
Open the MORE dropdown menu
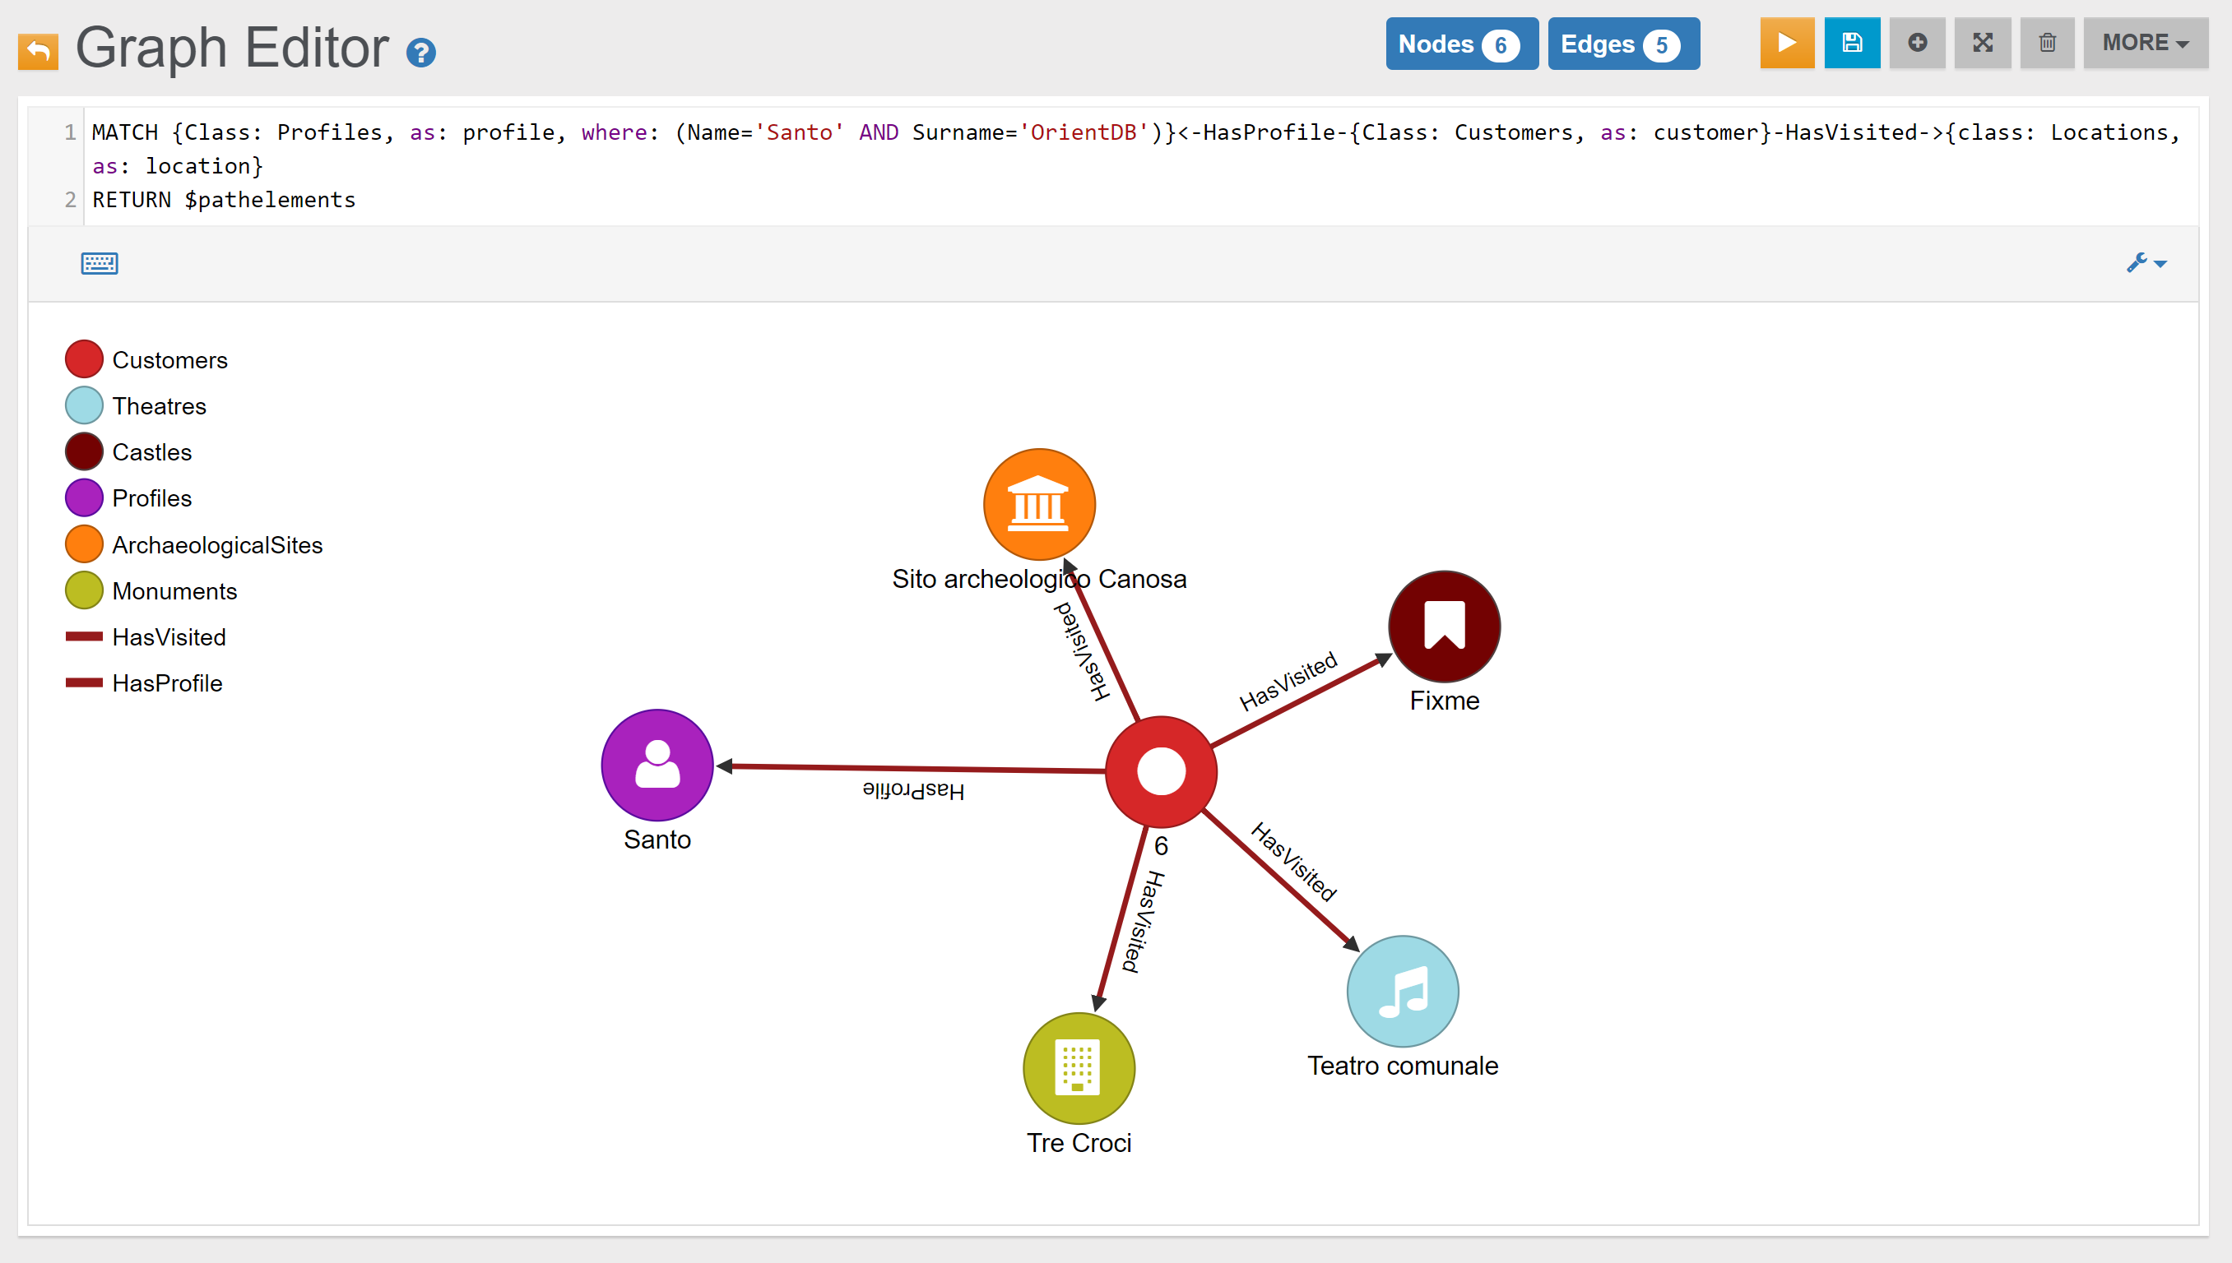pos(2144,44)
